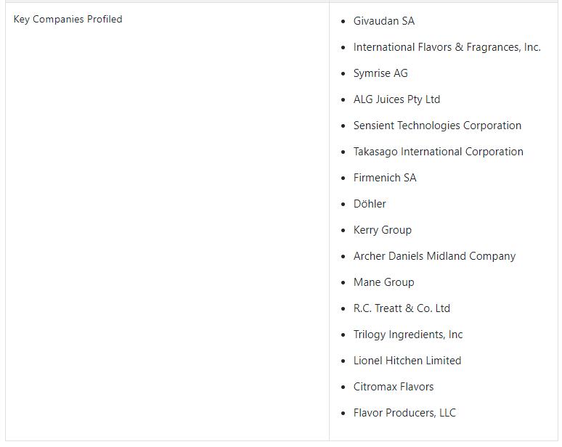Select International Flavors & Fragrances, Inc. text
Image resolution: width=562 pixels, height=447 pixels.
tap(447, 47)
